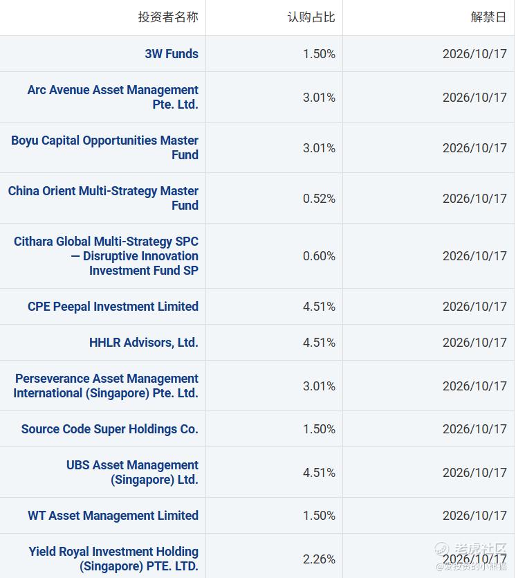Select Perseverance Asset Management International link
This screenshot has width=516, height=578.
[x=106, y=386]
